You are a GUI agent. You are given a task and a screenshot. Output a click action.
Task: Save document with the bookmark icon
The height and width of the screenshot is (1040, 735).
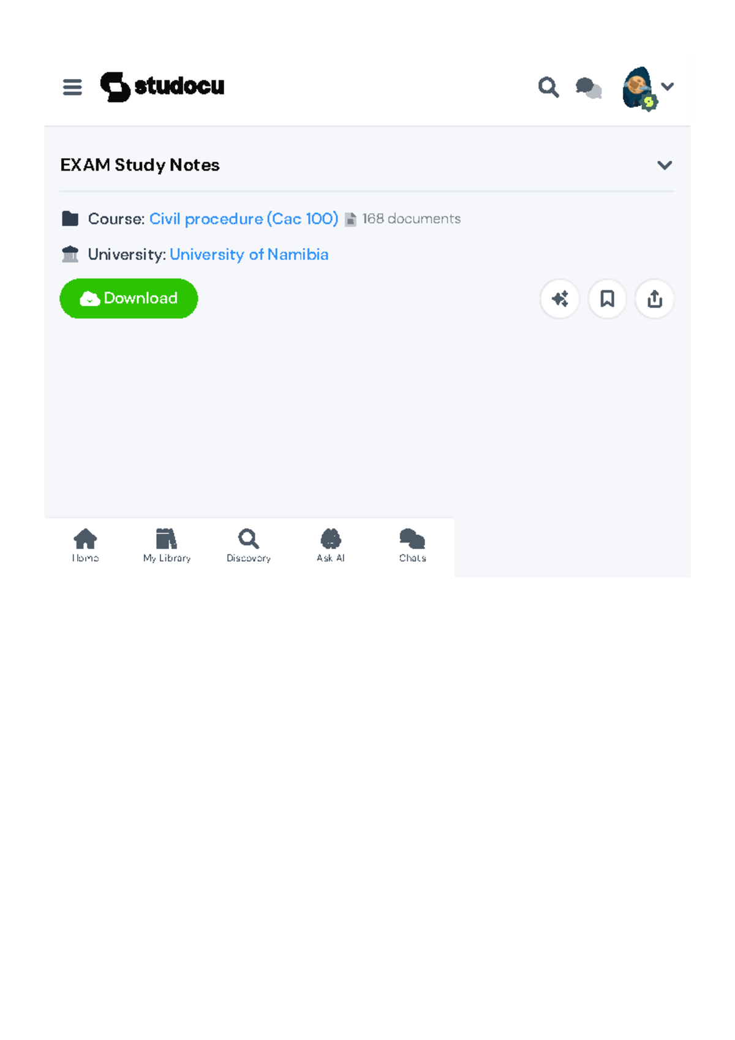(x=607, y=299)
